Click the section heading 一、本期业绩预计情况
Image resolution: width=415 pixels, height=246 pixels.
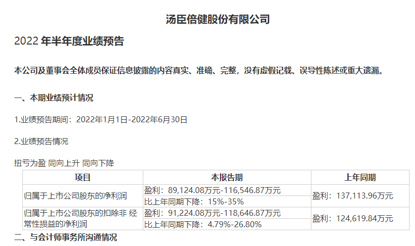54,98
